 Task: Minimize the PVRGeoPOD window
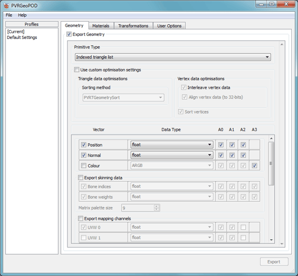(x=261, y=4)
